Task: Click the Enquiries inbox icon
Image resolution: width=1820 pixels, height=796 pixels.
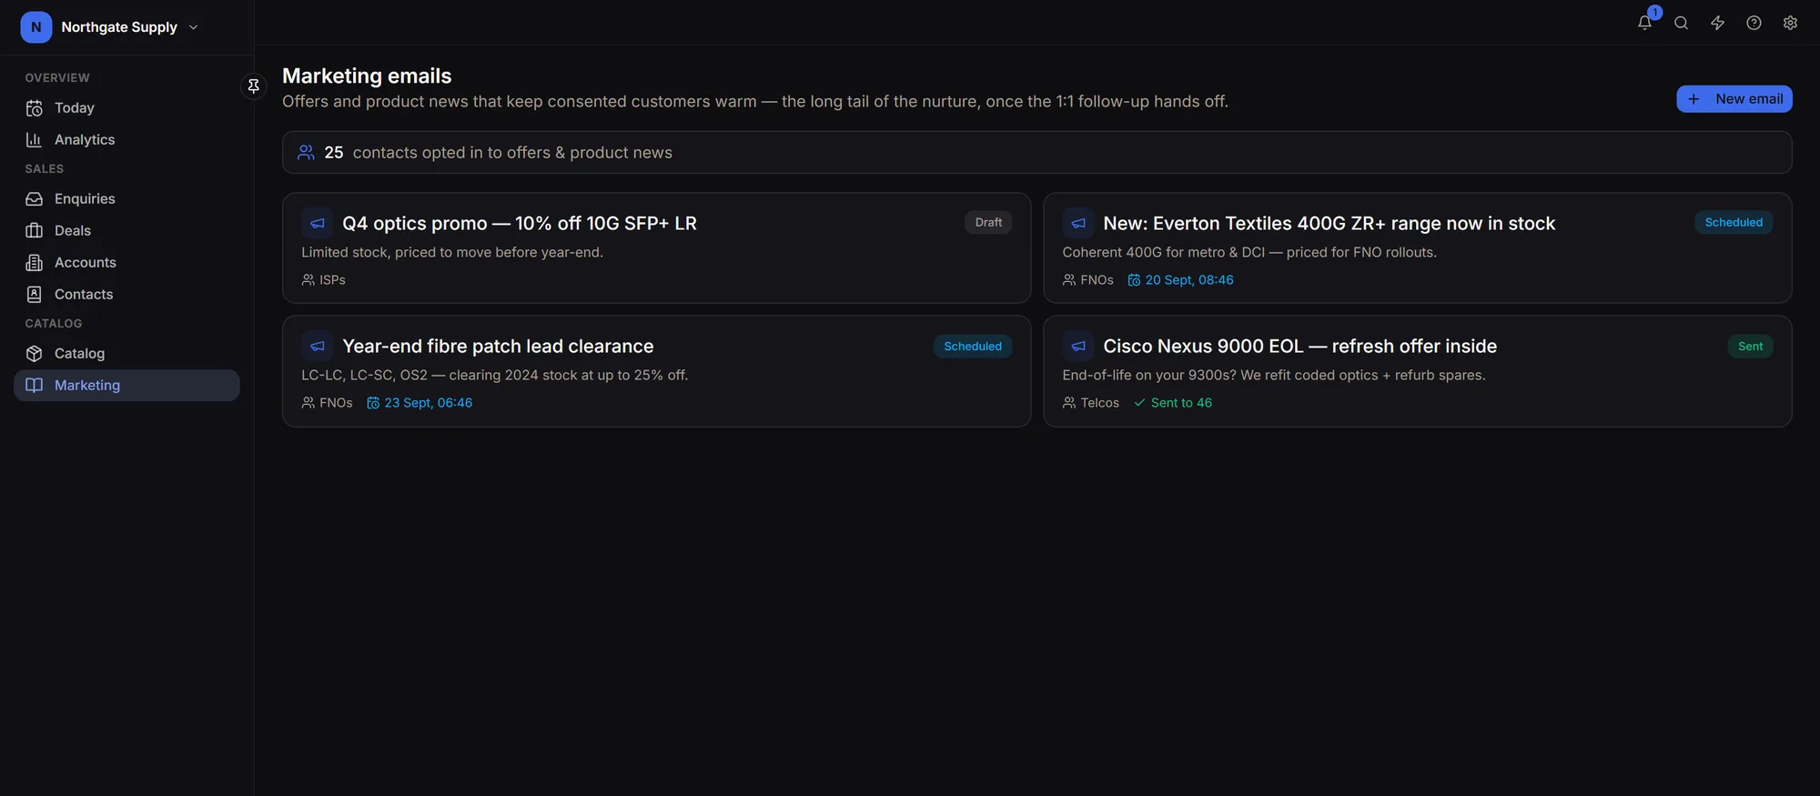Action: (35, 198)
